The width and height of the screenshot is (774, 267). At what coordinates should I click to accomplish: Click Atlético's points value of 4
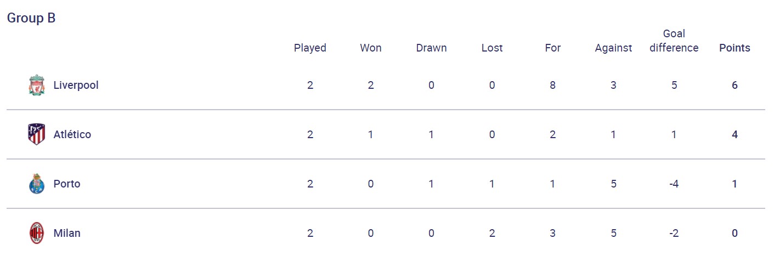coord(735,135)
